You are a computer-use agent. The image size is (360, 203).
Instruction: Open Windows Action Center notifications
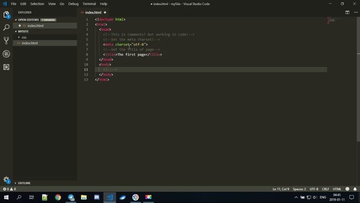pos(352,197)
